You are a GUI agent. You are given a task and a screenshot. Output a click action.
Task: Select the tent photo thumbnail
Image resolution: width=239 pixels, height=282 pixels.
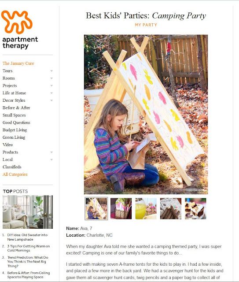pos(96,208)
